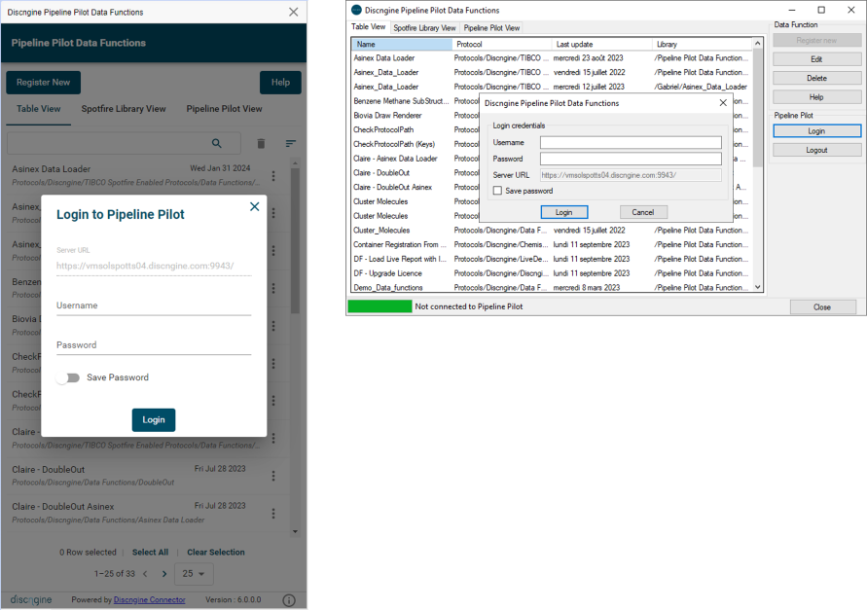The width and height of the screenshot is (867, 610).
Task: Click the Delete button in right window
Action: [816, 78]
